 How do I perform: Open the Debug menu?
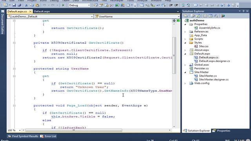pos(54,1)
